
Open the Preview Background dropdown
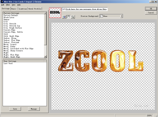[122, 16]
